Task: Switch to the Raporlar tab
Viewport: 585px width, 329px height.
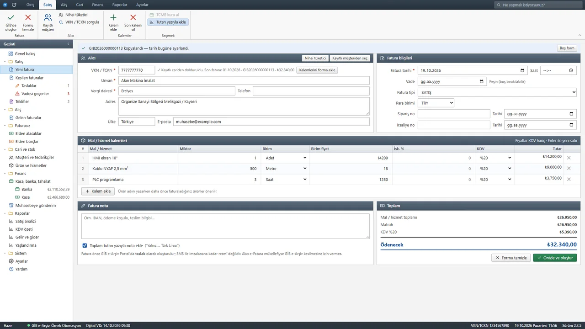Action: (120, 5)
